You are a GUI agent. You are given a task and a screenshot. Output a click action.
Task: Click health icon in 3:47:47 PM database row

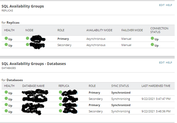click(x=6, y=98)
